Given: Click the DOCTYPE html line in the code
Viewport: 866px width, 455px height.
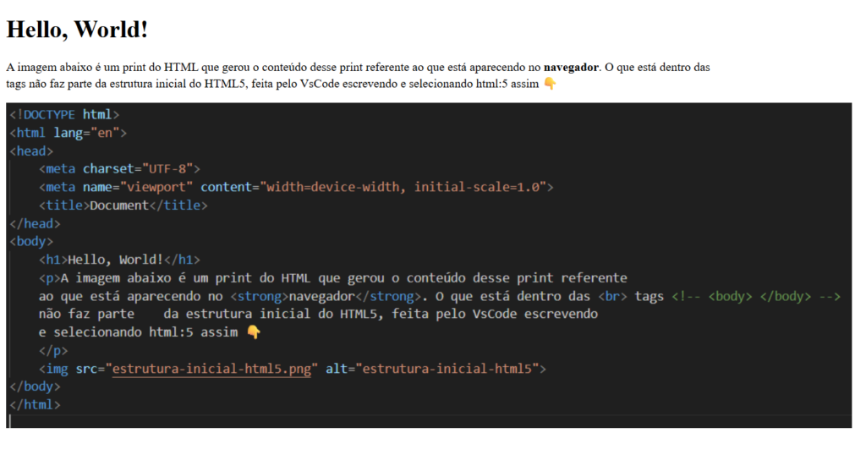Looking at the screenshot, I should click(x=64, y=114).
